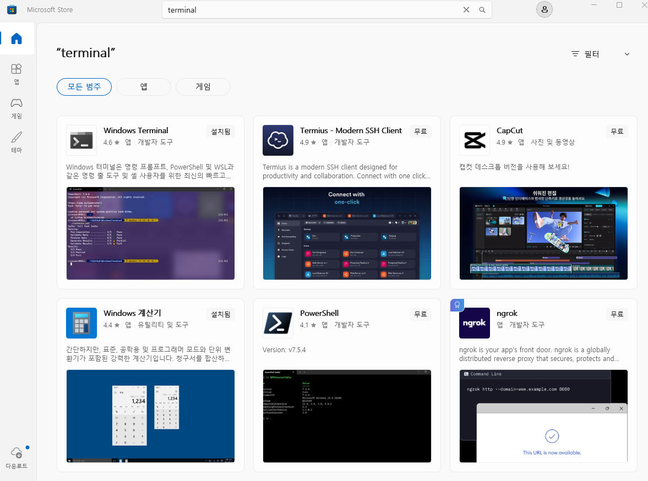This screenshot has width=648, height=481.
Task: Click the CapCut screenshot thumbnail
Action: [x=543, y=233]
